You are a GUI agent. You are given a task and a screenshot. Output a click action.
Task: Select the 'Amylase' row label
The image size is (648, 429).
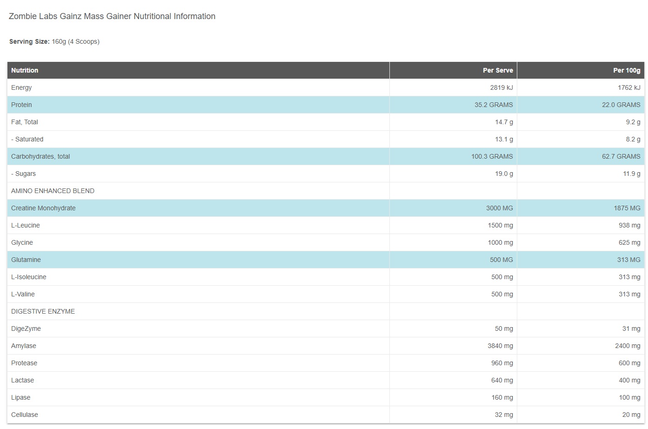point(24,346)
